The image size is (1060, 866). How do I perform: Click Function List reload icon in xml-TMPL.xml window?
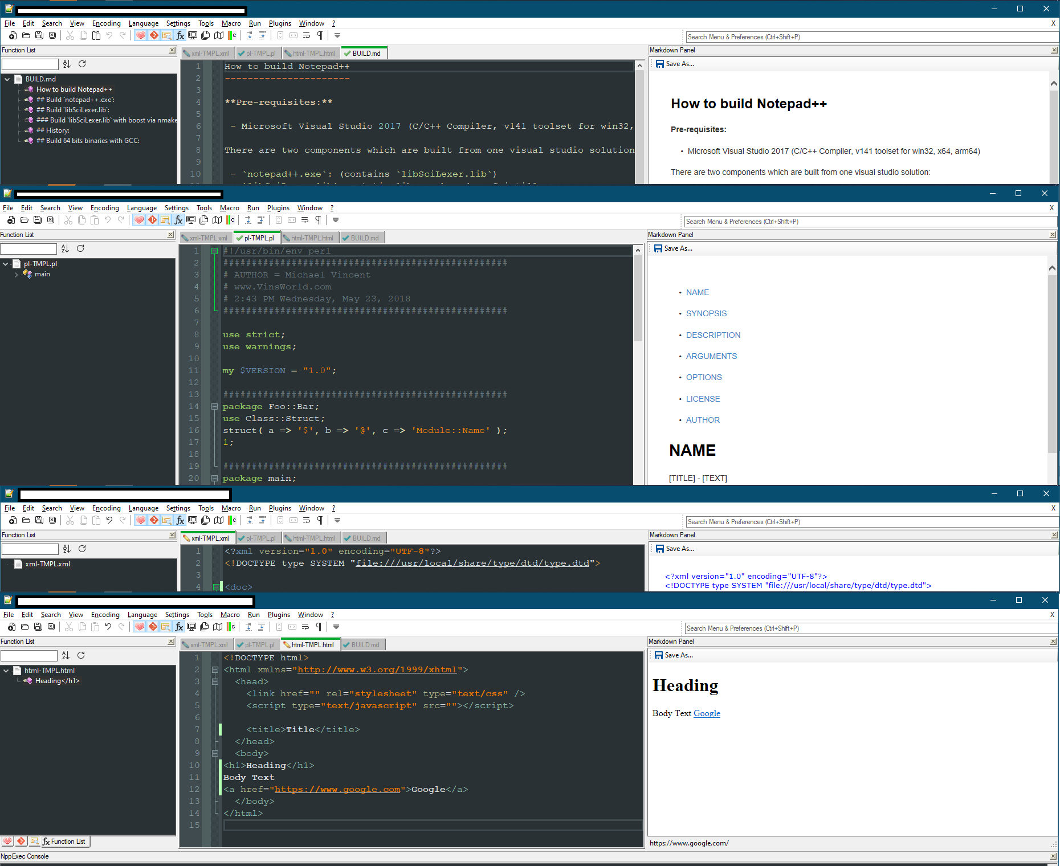pos(82,549)
